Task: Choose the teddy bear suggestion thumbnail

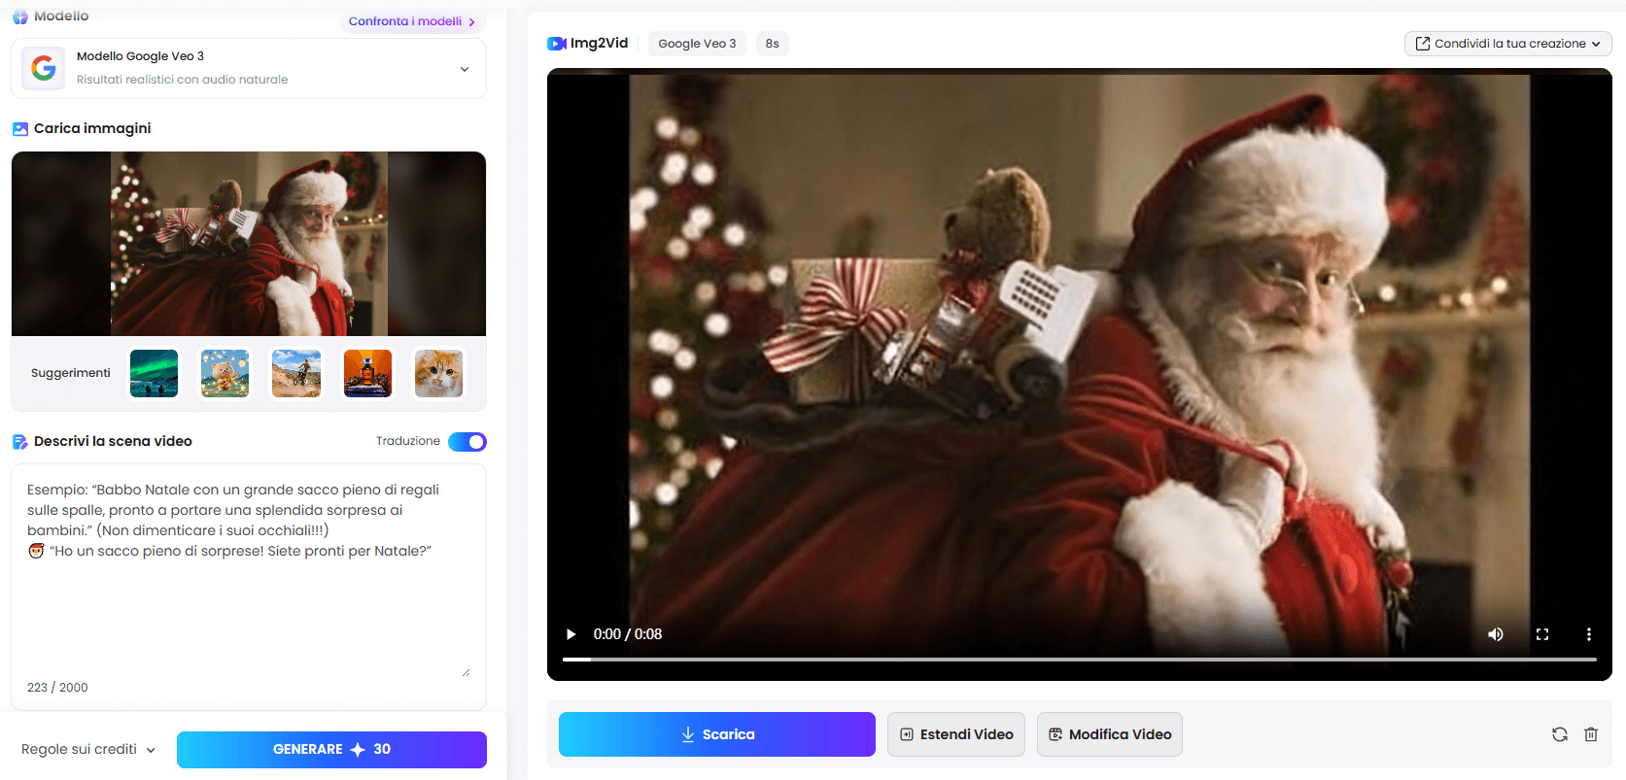Action: click(x=225, y=373)
